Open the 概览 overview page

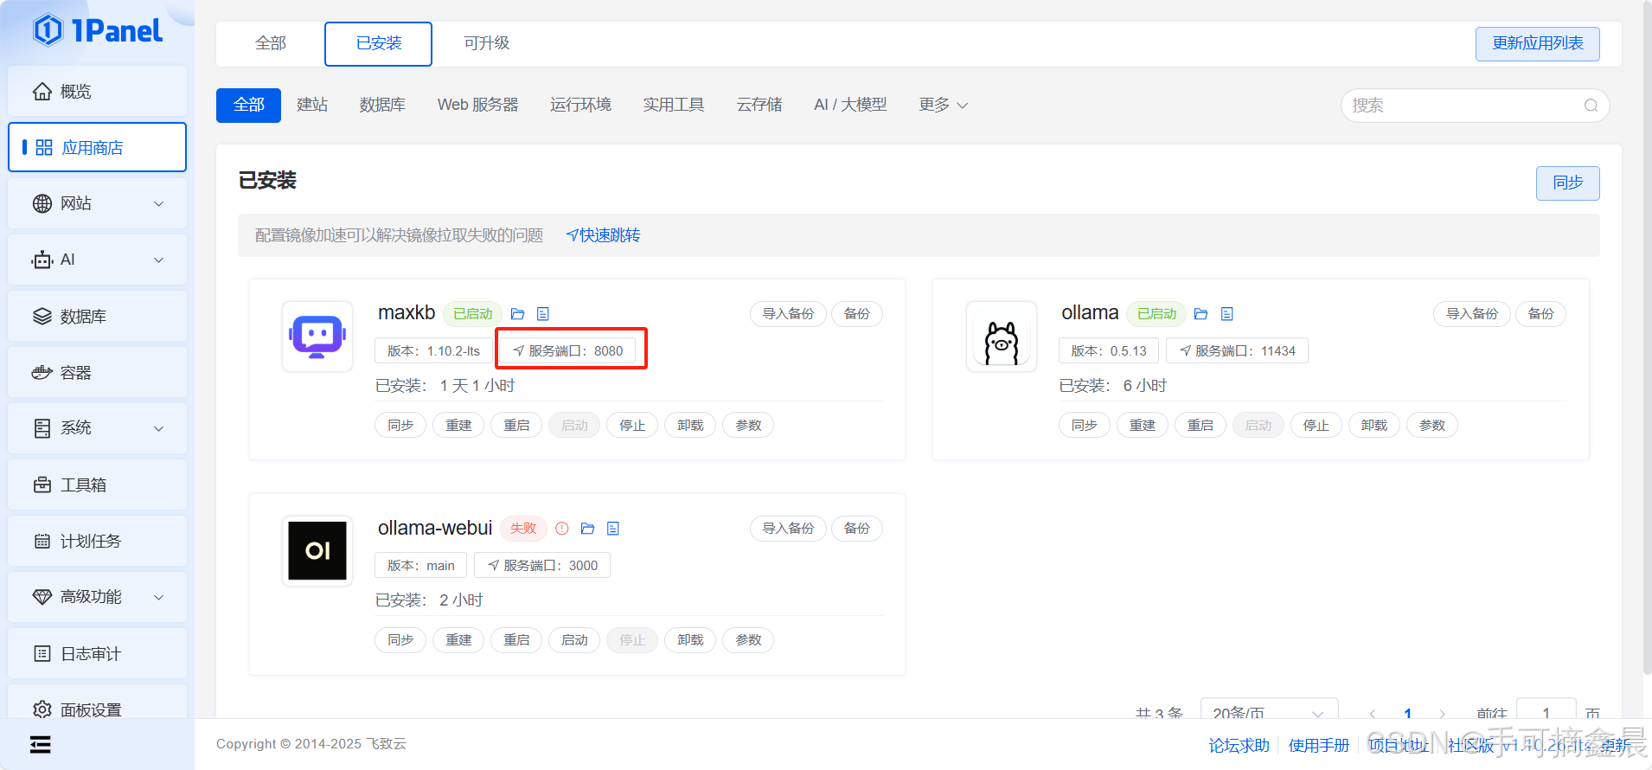tap(98, 92)
